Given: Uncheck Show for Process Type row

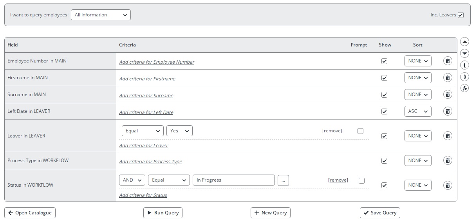Looking at the screenshot, I should tap(384, 161).
